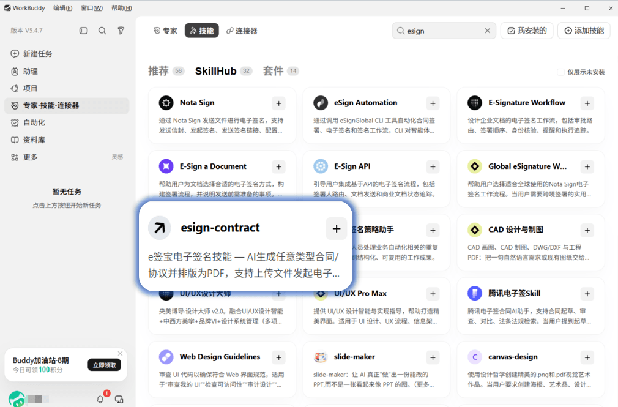Open the Global eSignature skill logo

tap(475, 166)
